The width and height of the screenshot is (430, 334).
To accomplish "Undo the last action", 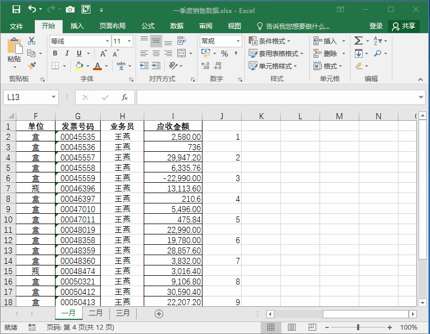I will pyautogui.click(x=32, y=10).
